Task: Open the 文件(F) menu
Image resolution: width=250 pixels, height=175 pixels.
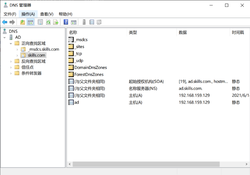Action: click(x=10, y=14)
